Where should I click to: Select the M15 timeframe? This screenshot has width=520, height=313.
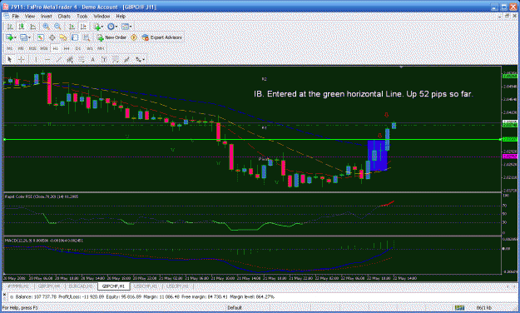coord(32,48)
